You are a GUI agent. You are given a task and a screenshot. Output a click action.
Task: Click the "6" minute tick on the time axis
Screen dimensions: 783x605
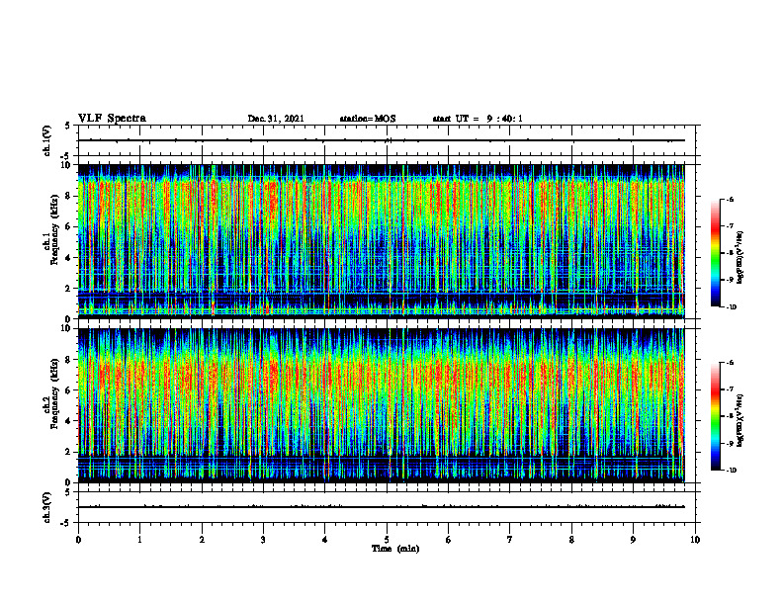tap(449, 540)
